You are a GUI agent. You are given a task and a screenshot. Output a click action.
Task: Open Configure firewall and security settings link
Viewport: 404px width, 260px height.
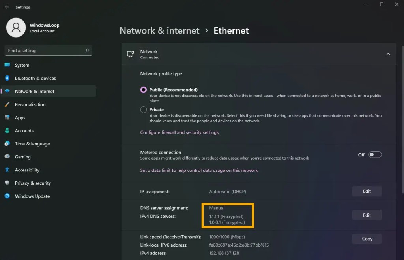(x=180, y=132)
